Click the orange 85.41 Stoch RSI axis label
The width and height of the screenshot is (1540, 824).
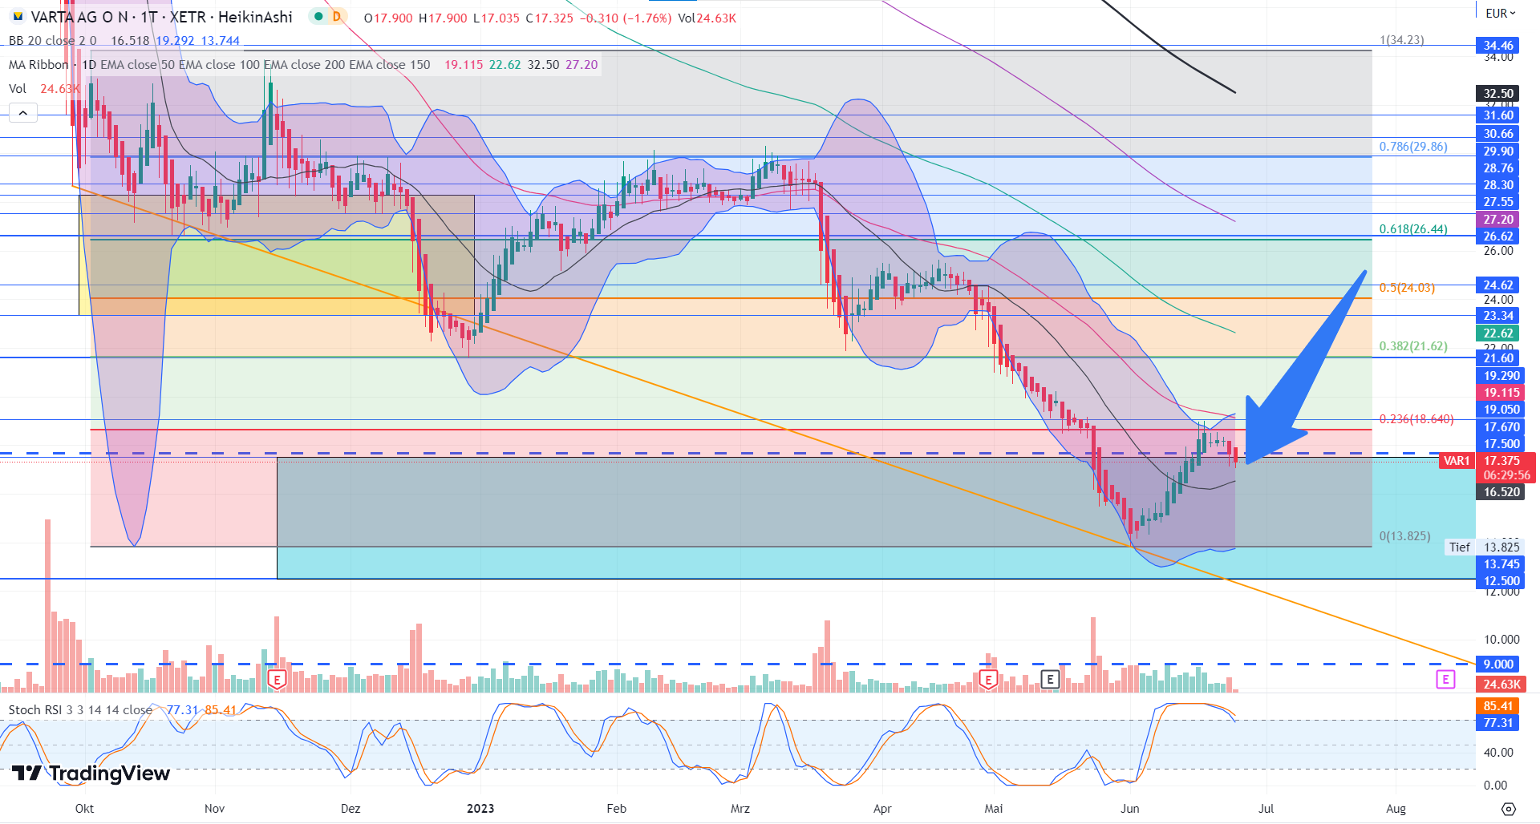tap(1498, 706)
